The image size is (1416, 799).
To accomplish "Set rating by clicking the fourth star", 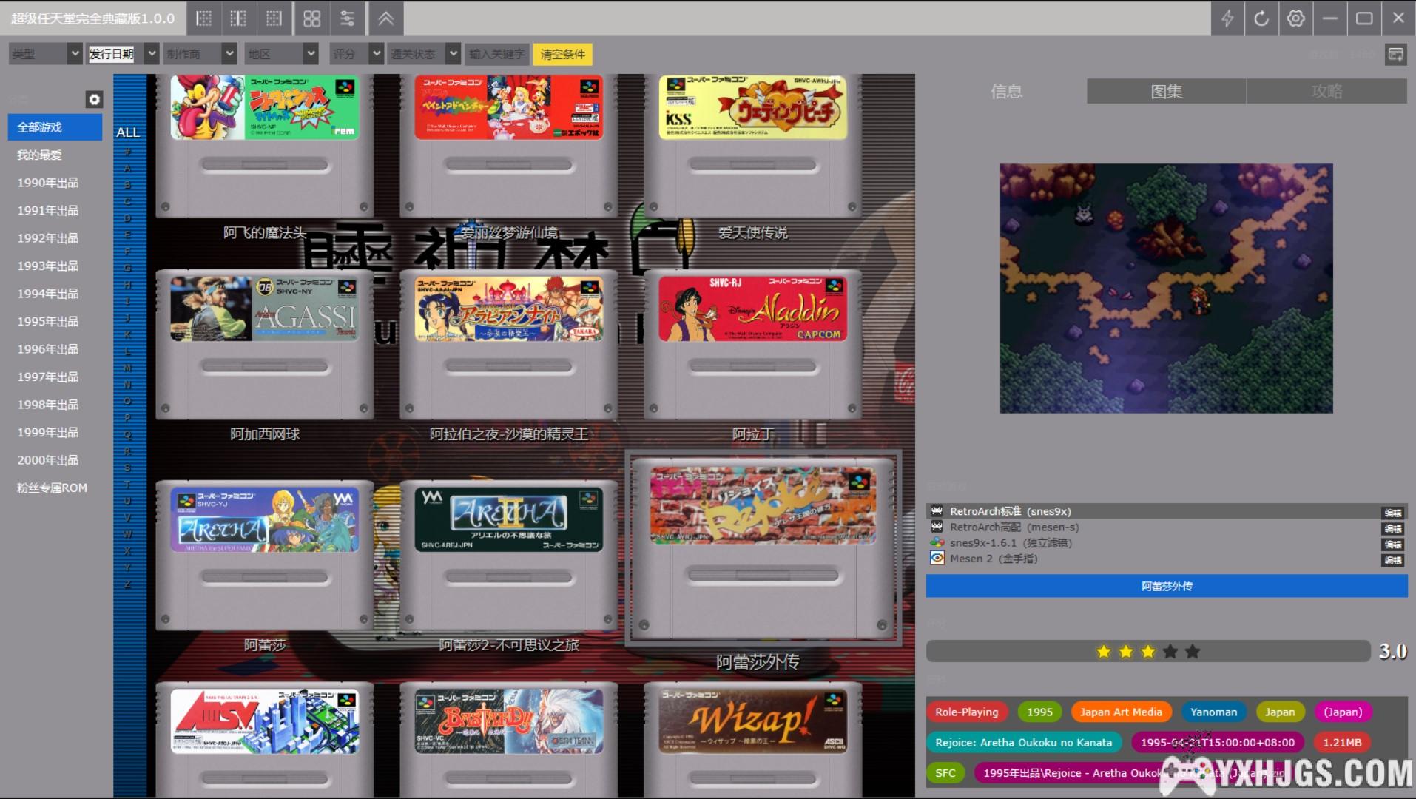I will pyautogui.click(x=1170, y=652).
